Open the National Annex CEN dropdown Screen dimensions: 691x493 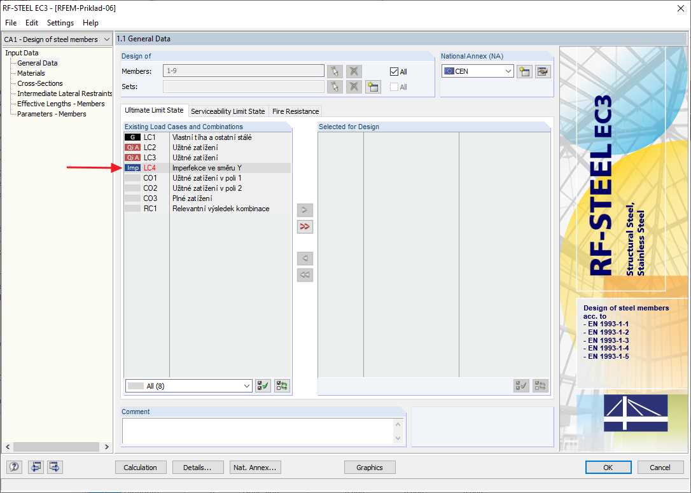[478, 71]
